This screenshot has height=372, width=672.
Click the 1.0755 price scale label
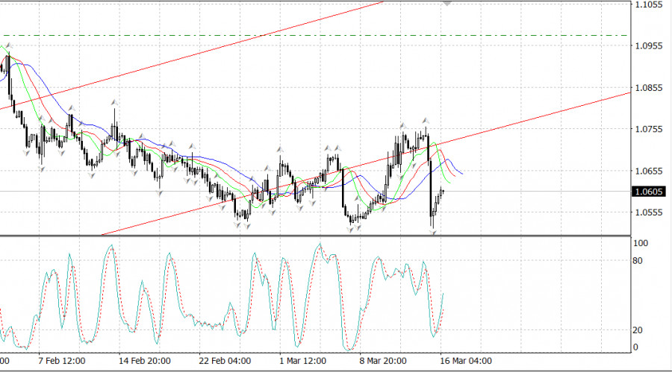(648, 129)
